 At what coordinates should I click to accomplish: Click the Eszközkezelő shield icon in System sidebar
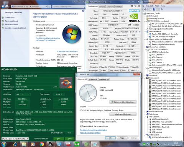click(x=3, y=18)
